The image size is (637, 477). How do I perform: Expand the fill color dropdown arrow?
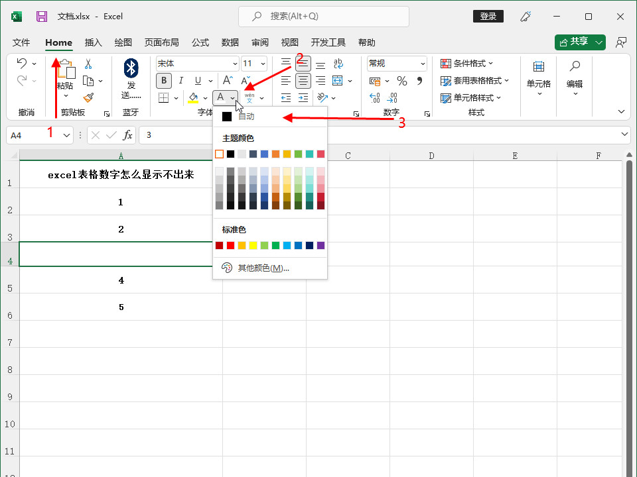tap(205, 98)
